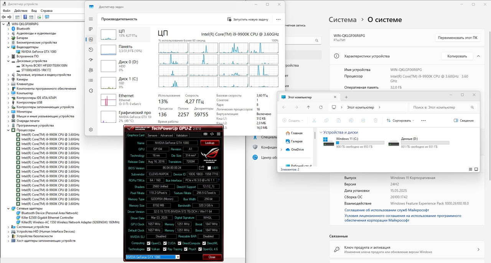Screen dimensions: 491x263
Task: Click the Explorer up arrow icon
Action: coord(308,108)
